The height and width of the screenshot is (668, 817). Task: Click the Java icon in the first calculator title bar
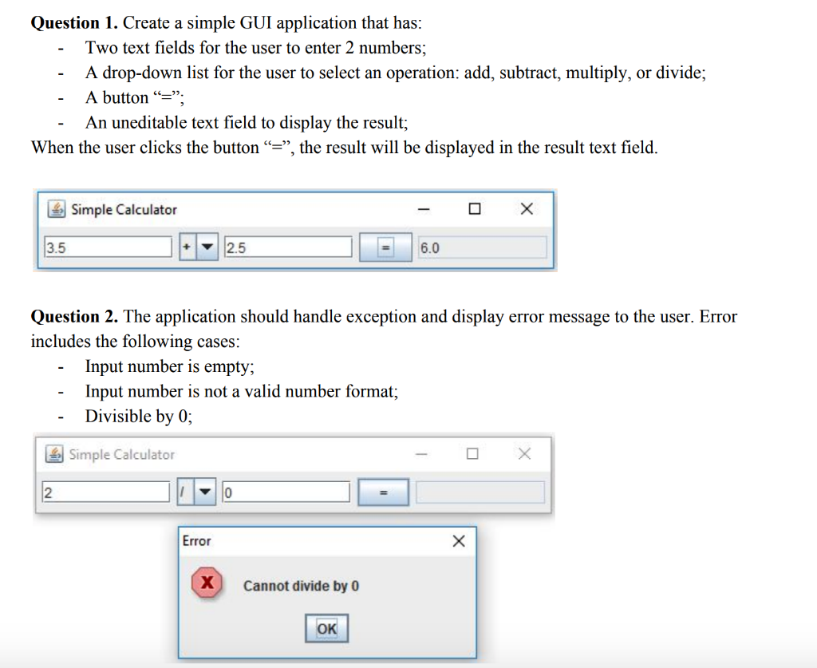coord(55,209)
